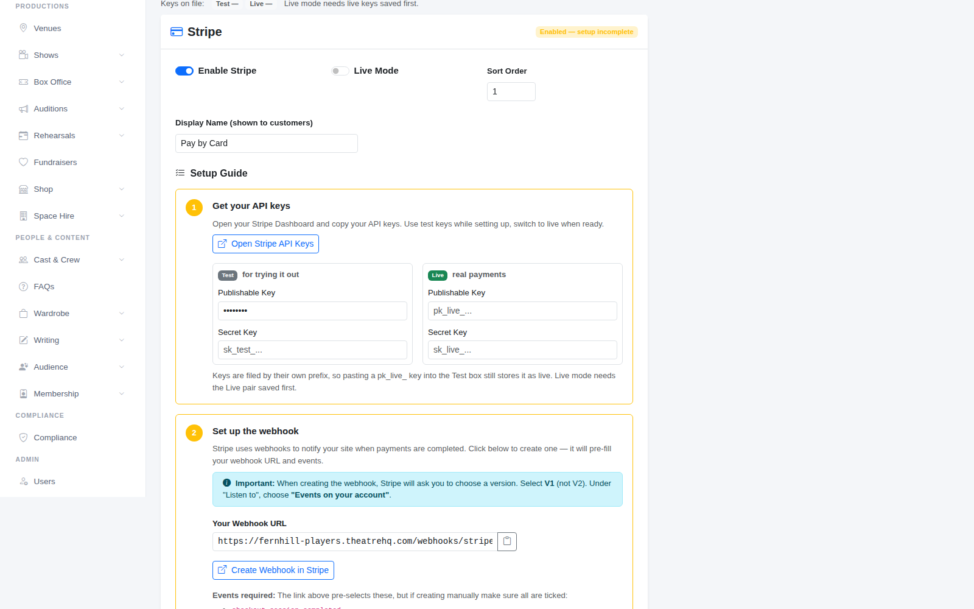Expand the Shop chevron
This screenshot has width=974, height=609.
122,189
